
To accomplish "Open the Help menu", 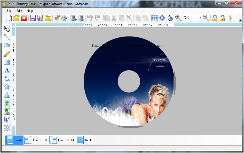I will (30, 11).
